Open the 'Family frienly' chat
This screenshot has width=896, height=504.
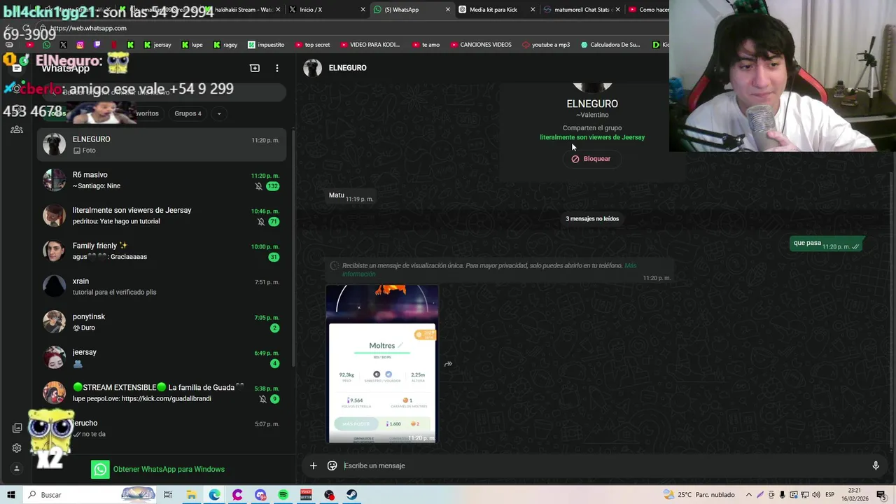pyautogui.click(x=162, y=251)
